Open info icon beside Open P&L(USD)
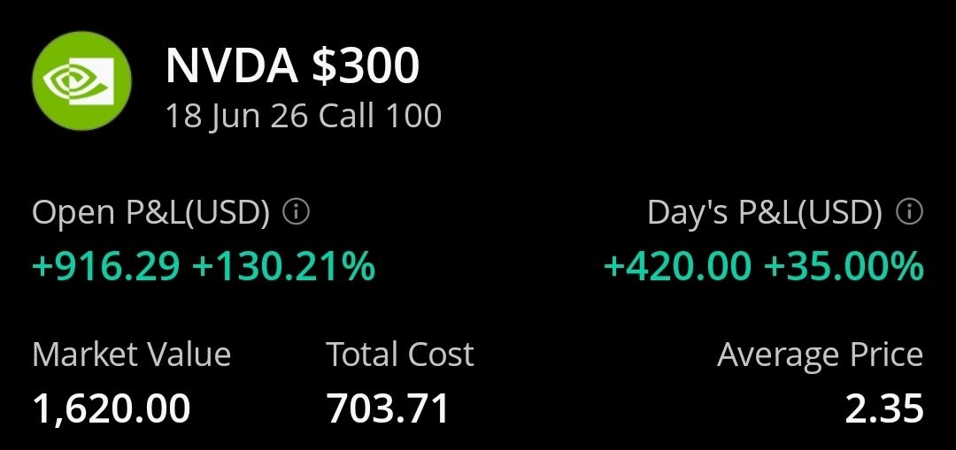Viewport: 956px width, 450px height. (297, 213)
